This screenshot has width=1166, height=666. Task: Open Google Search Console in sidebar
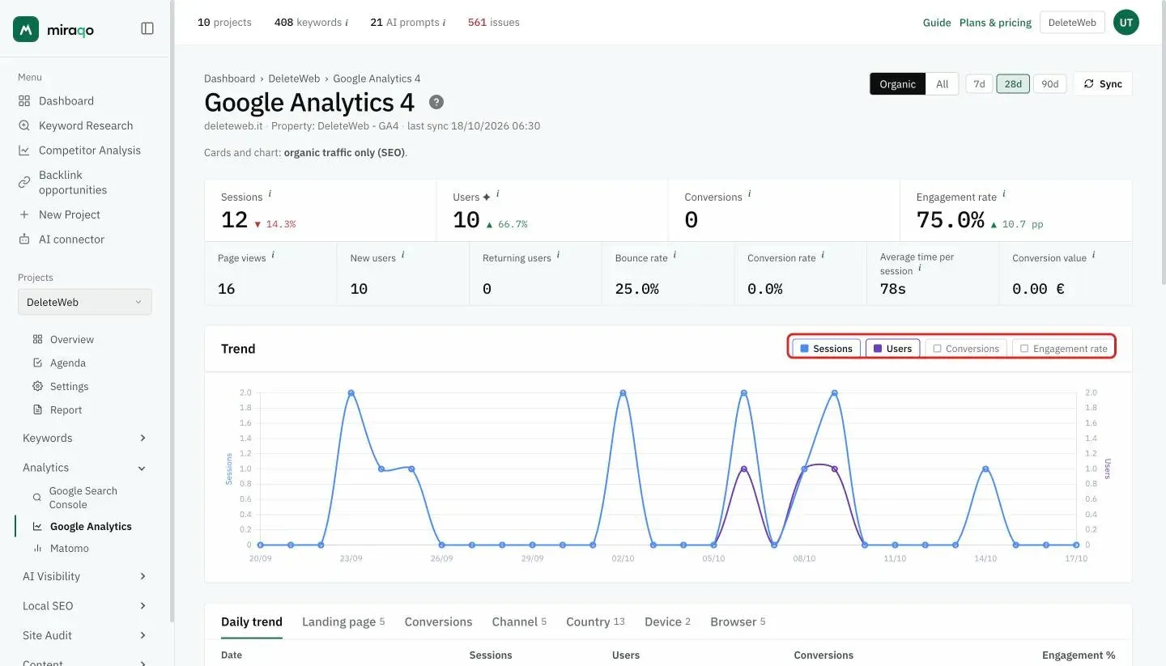tap(83, 498)
